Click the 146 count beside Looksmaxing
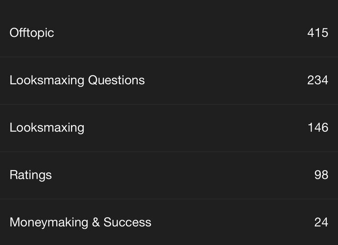 pyautogui.click(x=317, y=127)
